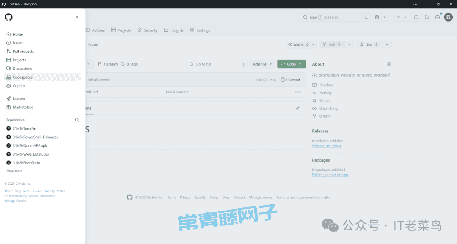Open Copilot from sidebar
The height and width of the screenshot is (244, 457).
coord(43,85)
